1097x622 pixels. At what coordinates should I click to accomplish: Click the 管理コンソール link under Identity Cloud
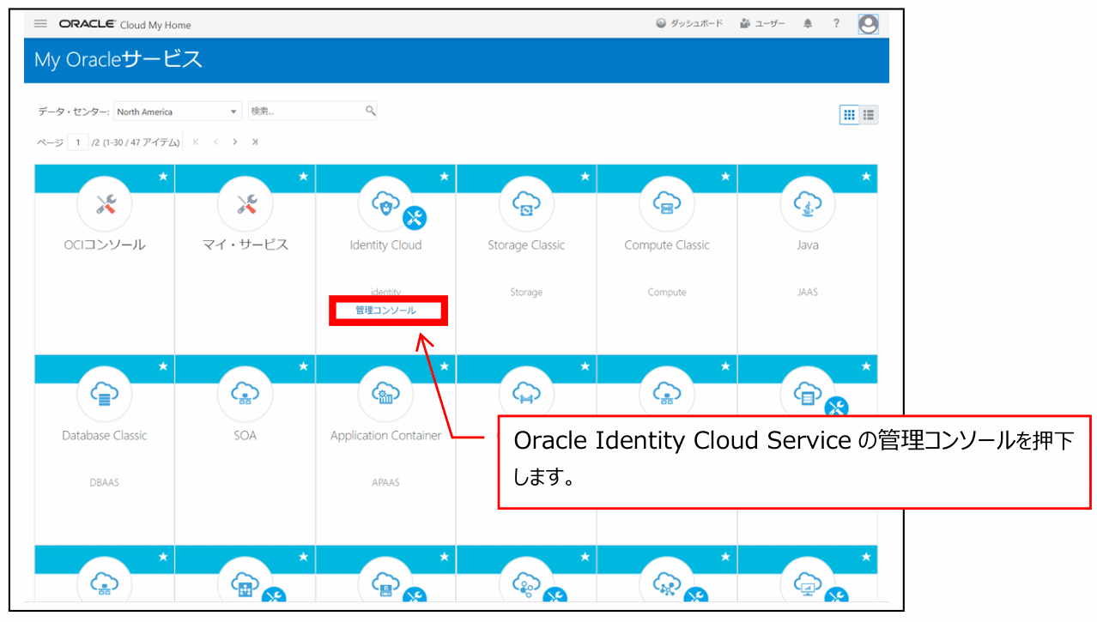pyautogui.click(x=386, y=311)
